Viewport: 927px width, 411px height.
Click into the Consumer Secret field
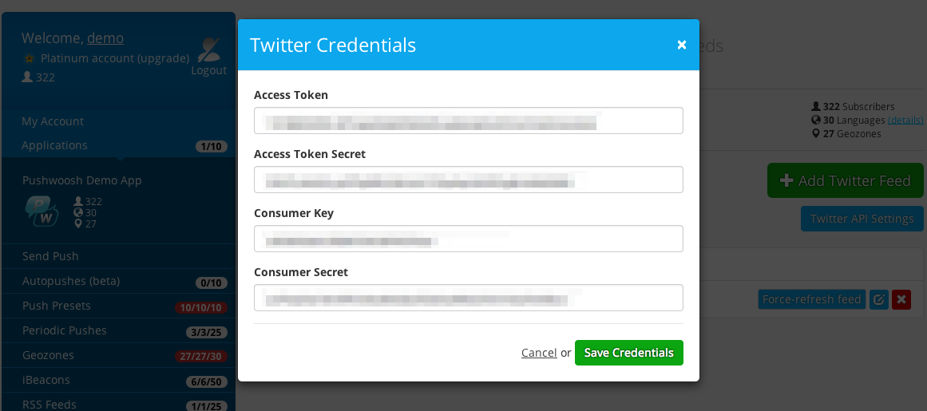point(468,298)
